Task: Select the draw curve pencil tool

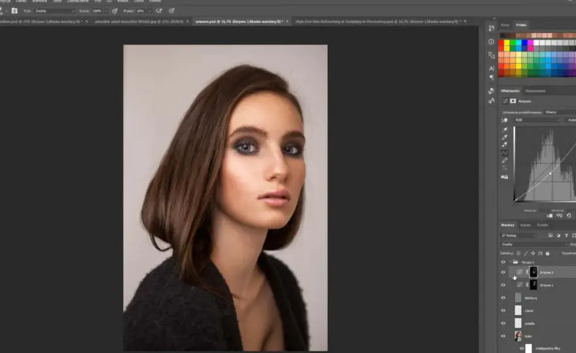Action: (505, 160)
